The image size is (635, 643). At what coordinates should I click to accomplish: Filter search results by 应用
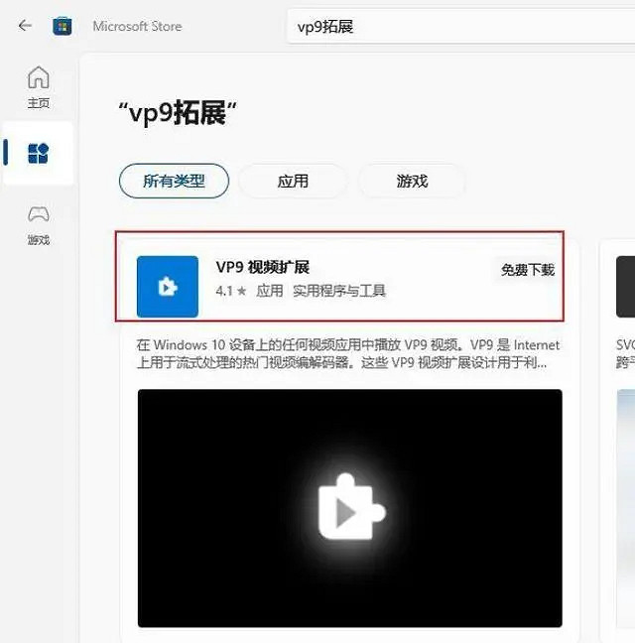293,181
